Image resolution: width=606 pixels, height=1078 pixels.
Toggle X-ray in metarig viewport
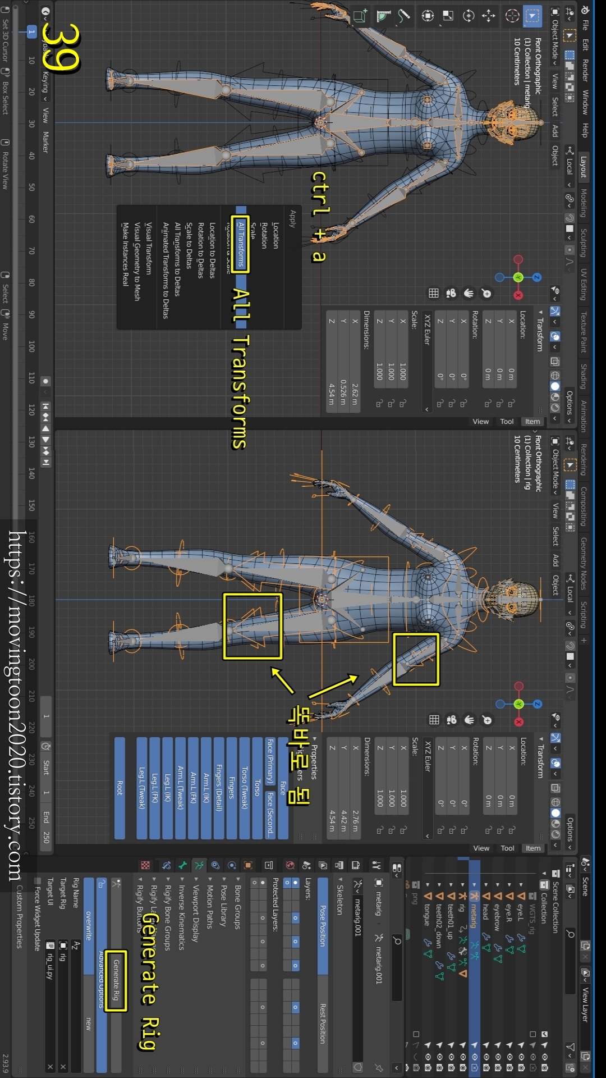(555, 361)
